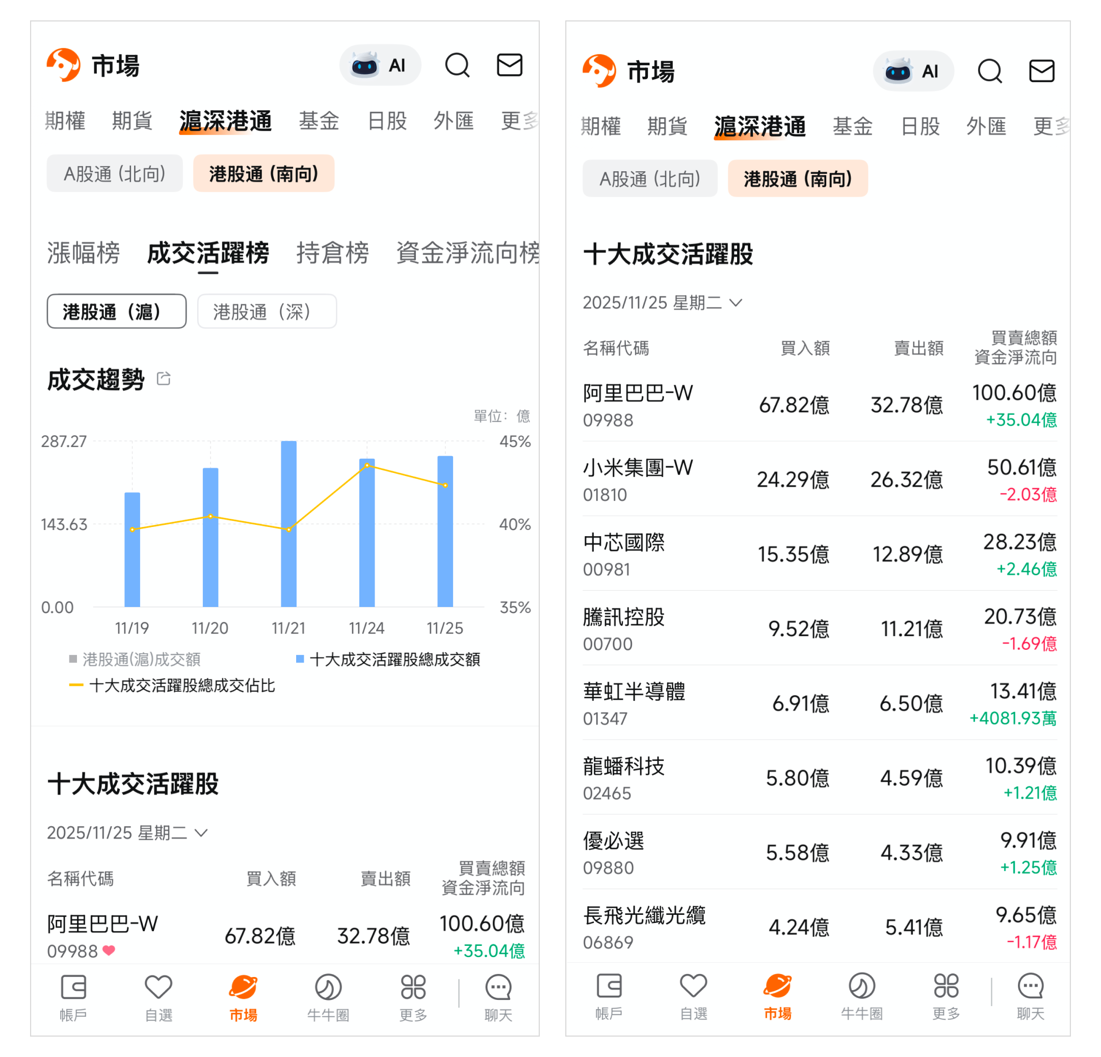Click share icon beside 成交趨勢
This screenshot has height=1057, width=1101.
click(164, 379)
